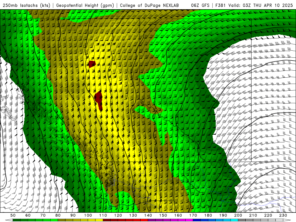Click the 140 label on the color scale
The image size is (296, 222).
point(148,215)
